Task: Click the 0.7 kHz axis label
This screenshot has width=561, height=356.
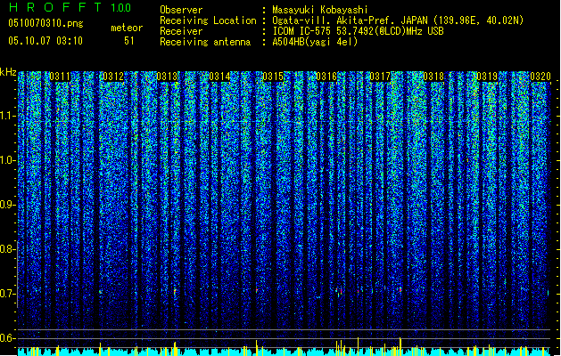Action: tap(8, 294)
